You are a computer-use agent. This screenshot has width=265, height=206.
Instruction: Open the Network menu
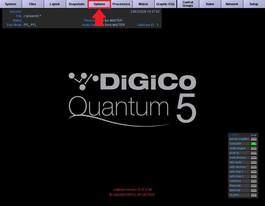232,4
